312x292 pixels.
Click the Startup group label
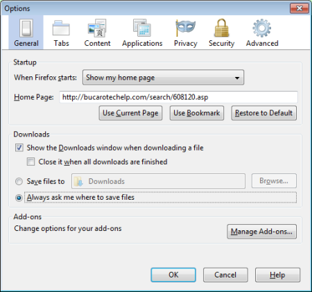25,62
